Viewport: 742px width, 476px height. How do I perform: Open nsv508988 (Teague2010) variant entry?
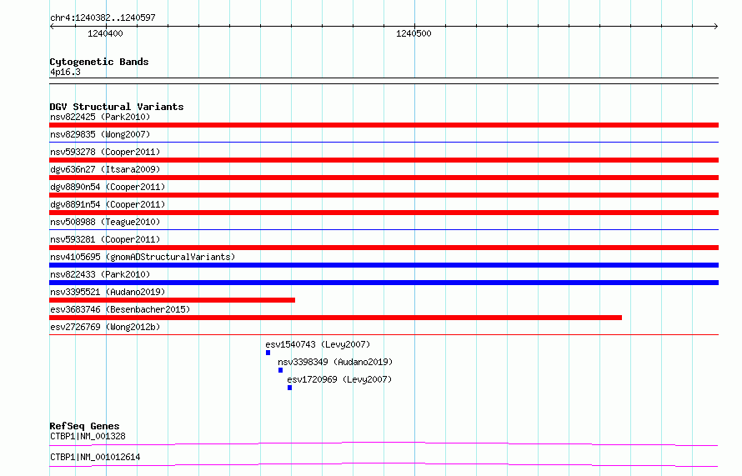coord(105,222)
